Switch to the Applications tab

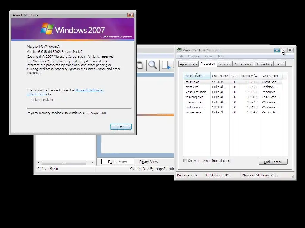(188, 64)
